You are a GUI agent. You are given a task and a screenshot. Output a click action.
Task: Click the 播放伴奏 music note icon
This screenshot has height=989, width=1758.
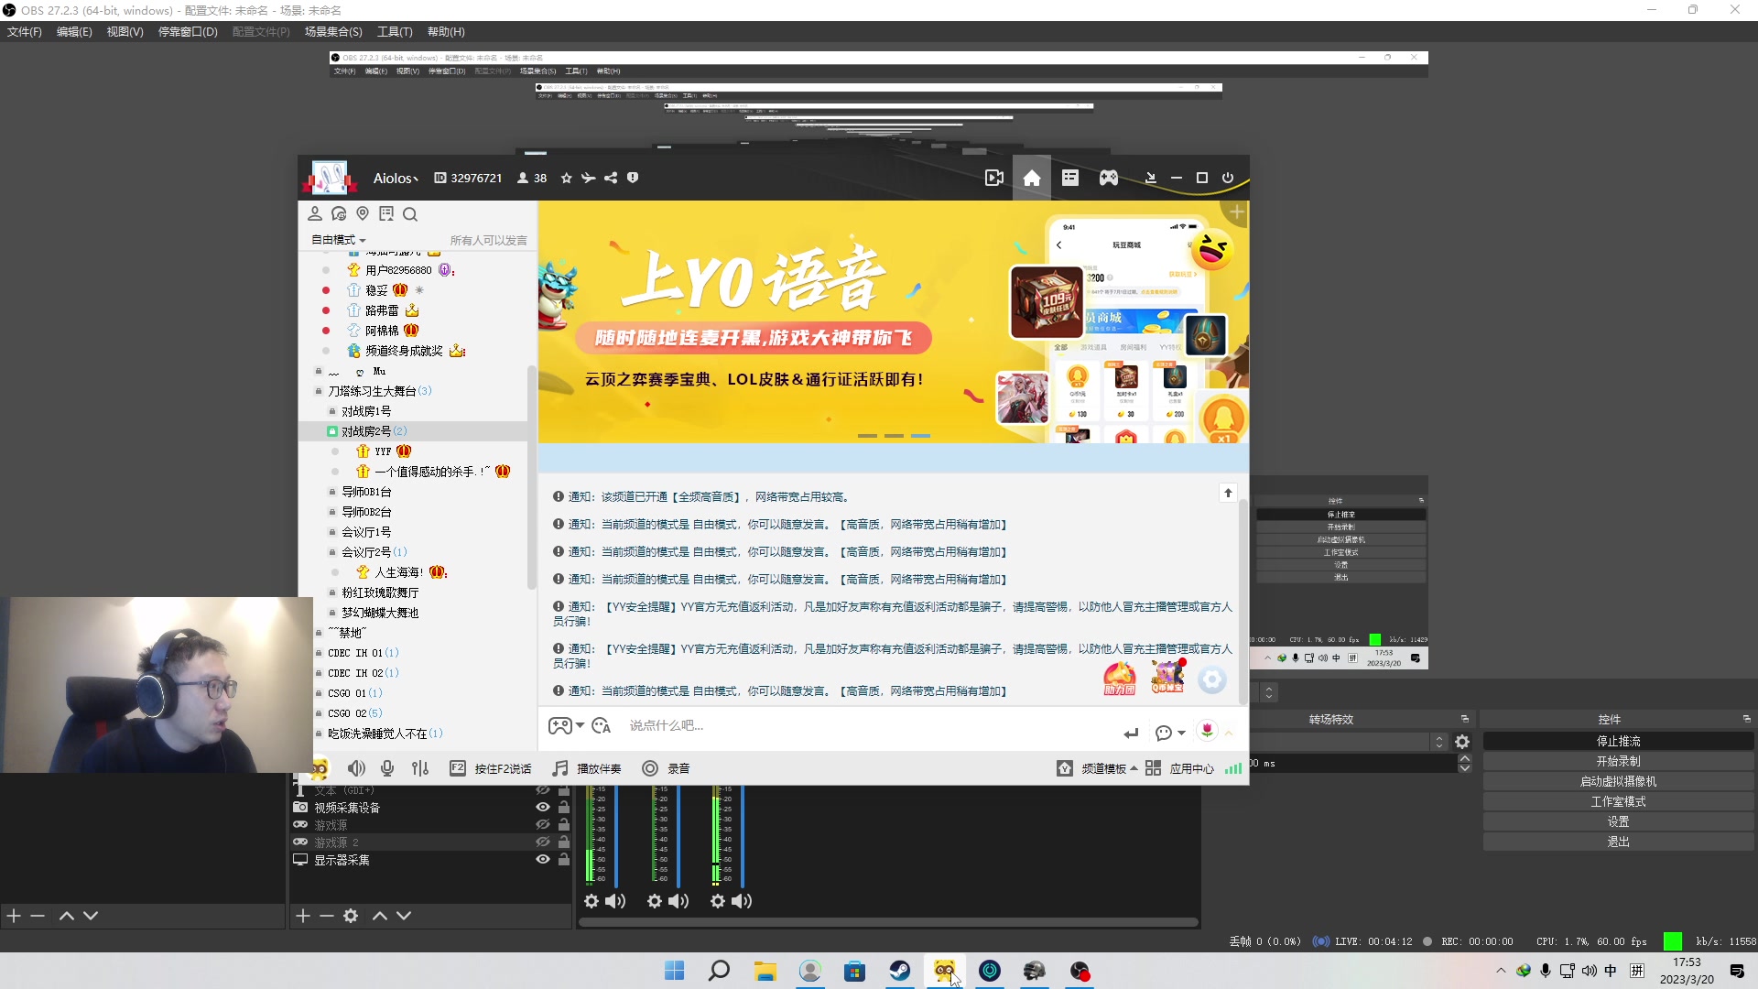(x=560, y=769)
